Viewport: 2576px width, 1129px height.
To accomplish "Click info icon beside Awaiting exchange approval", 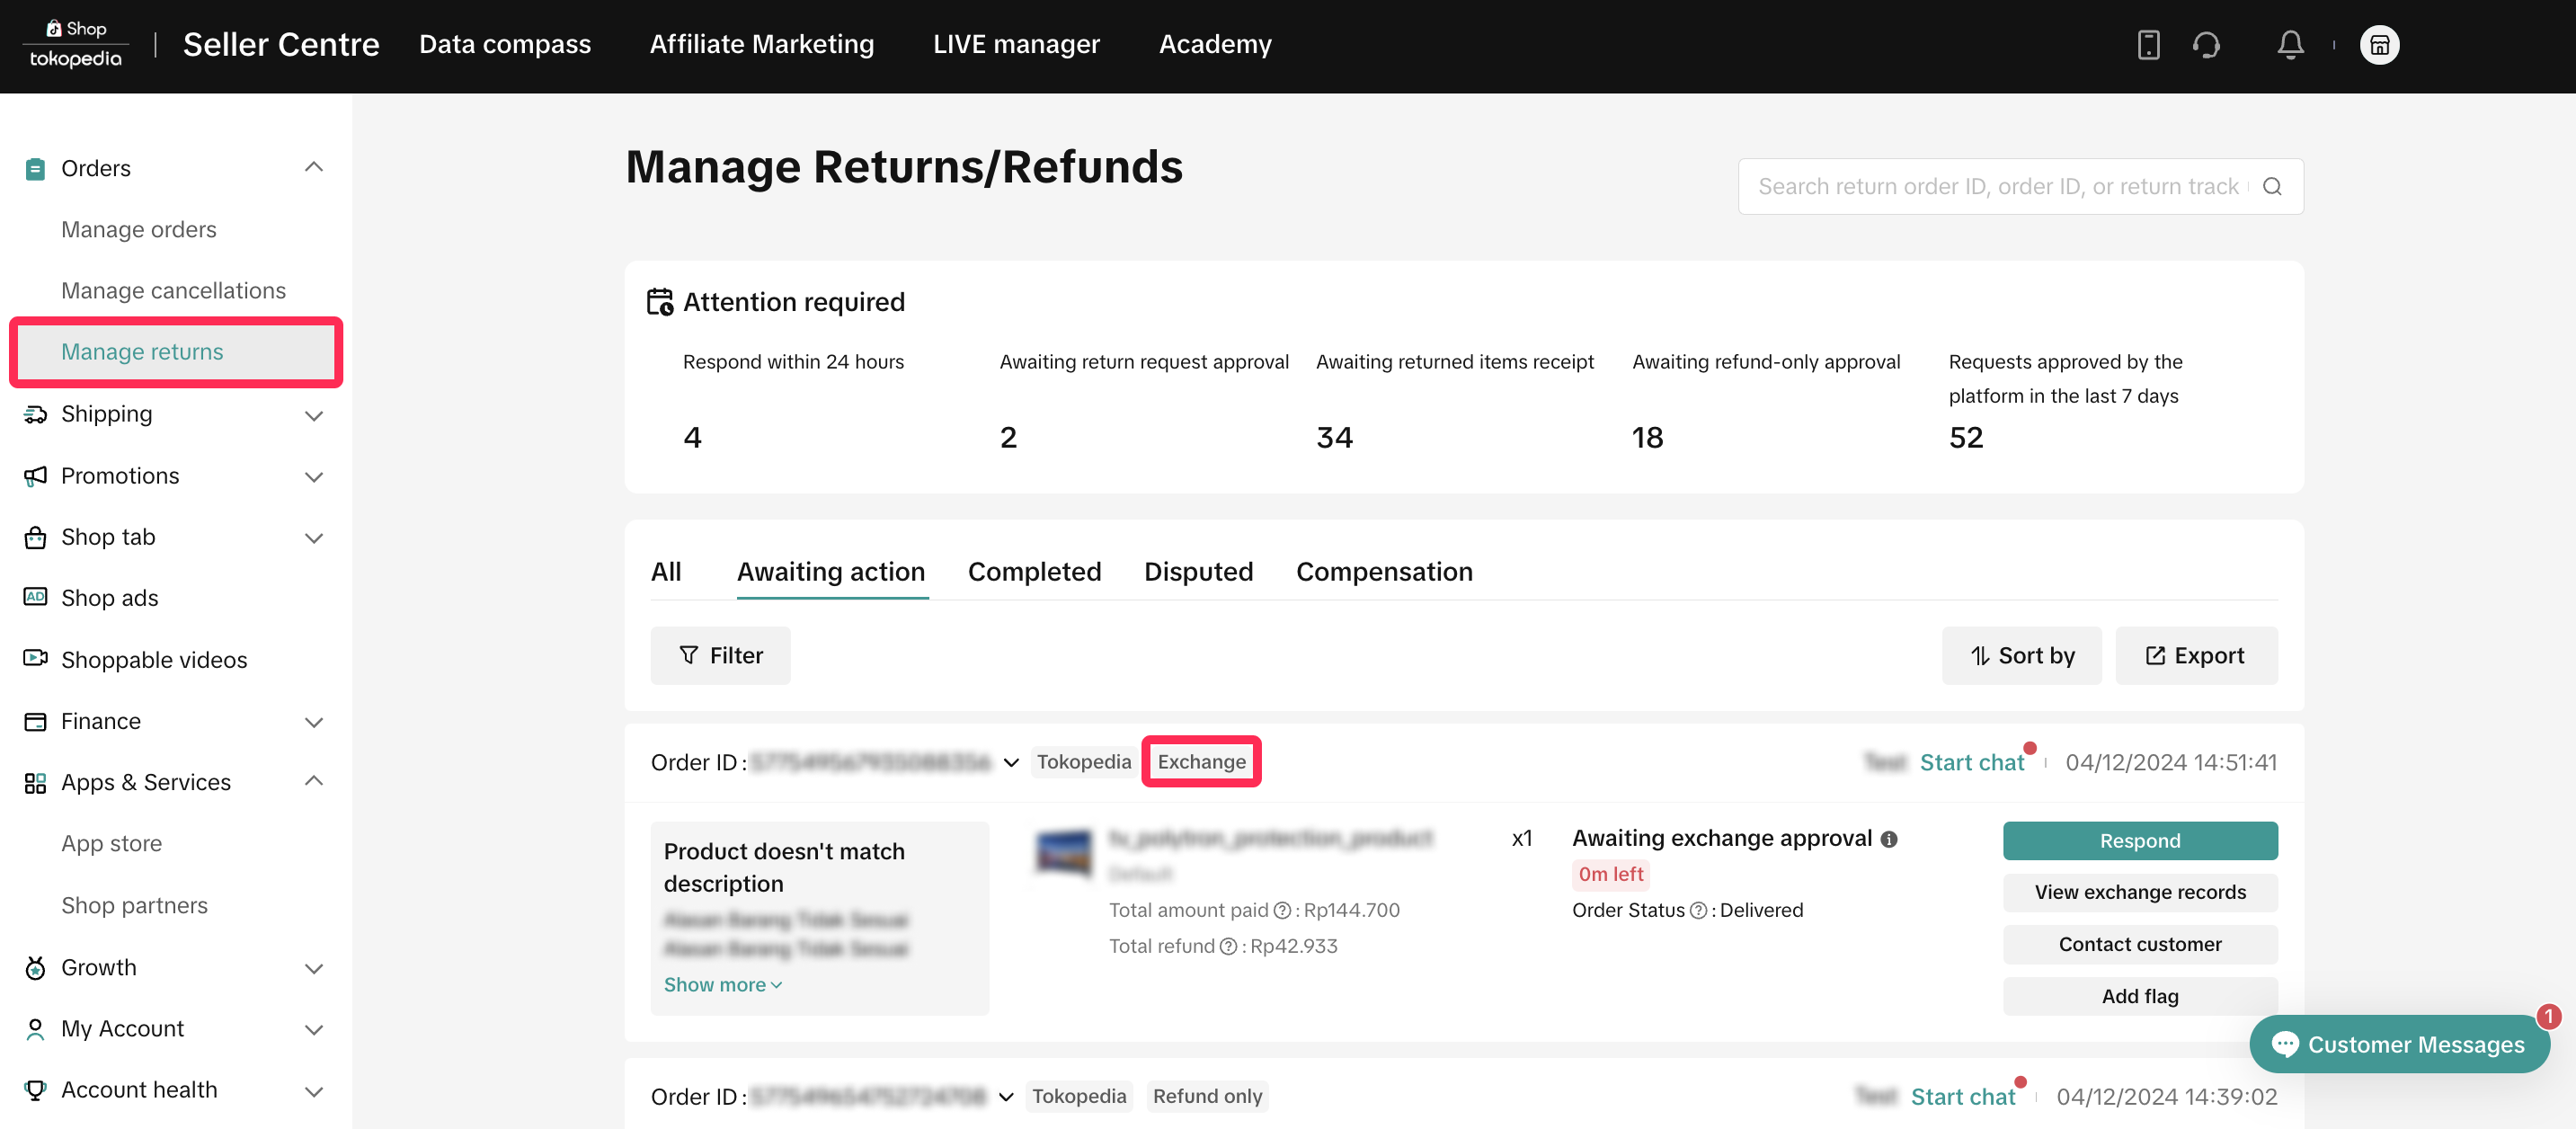I will pyautogui.click(x=1889, y=839).
